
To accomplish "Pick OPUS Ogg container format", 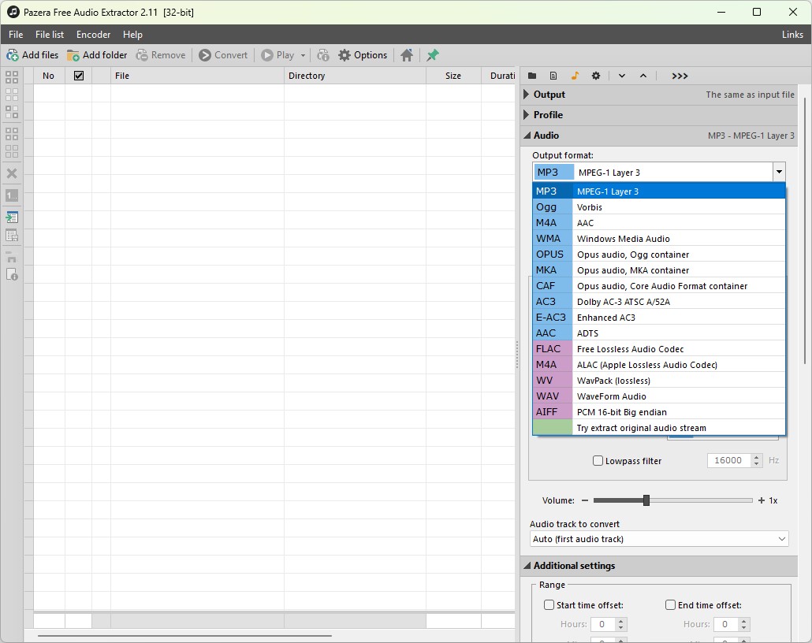I will [x=659, y=255].
